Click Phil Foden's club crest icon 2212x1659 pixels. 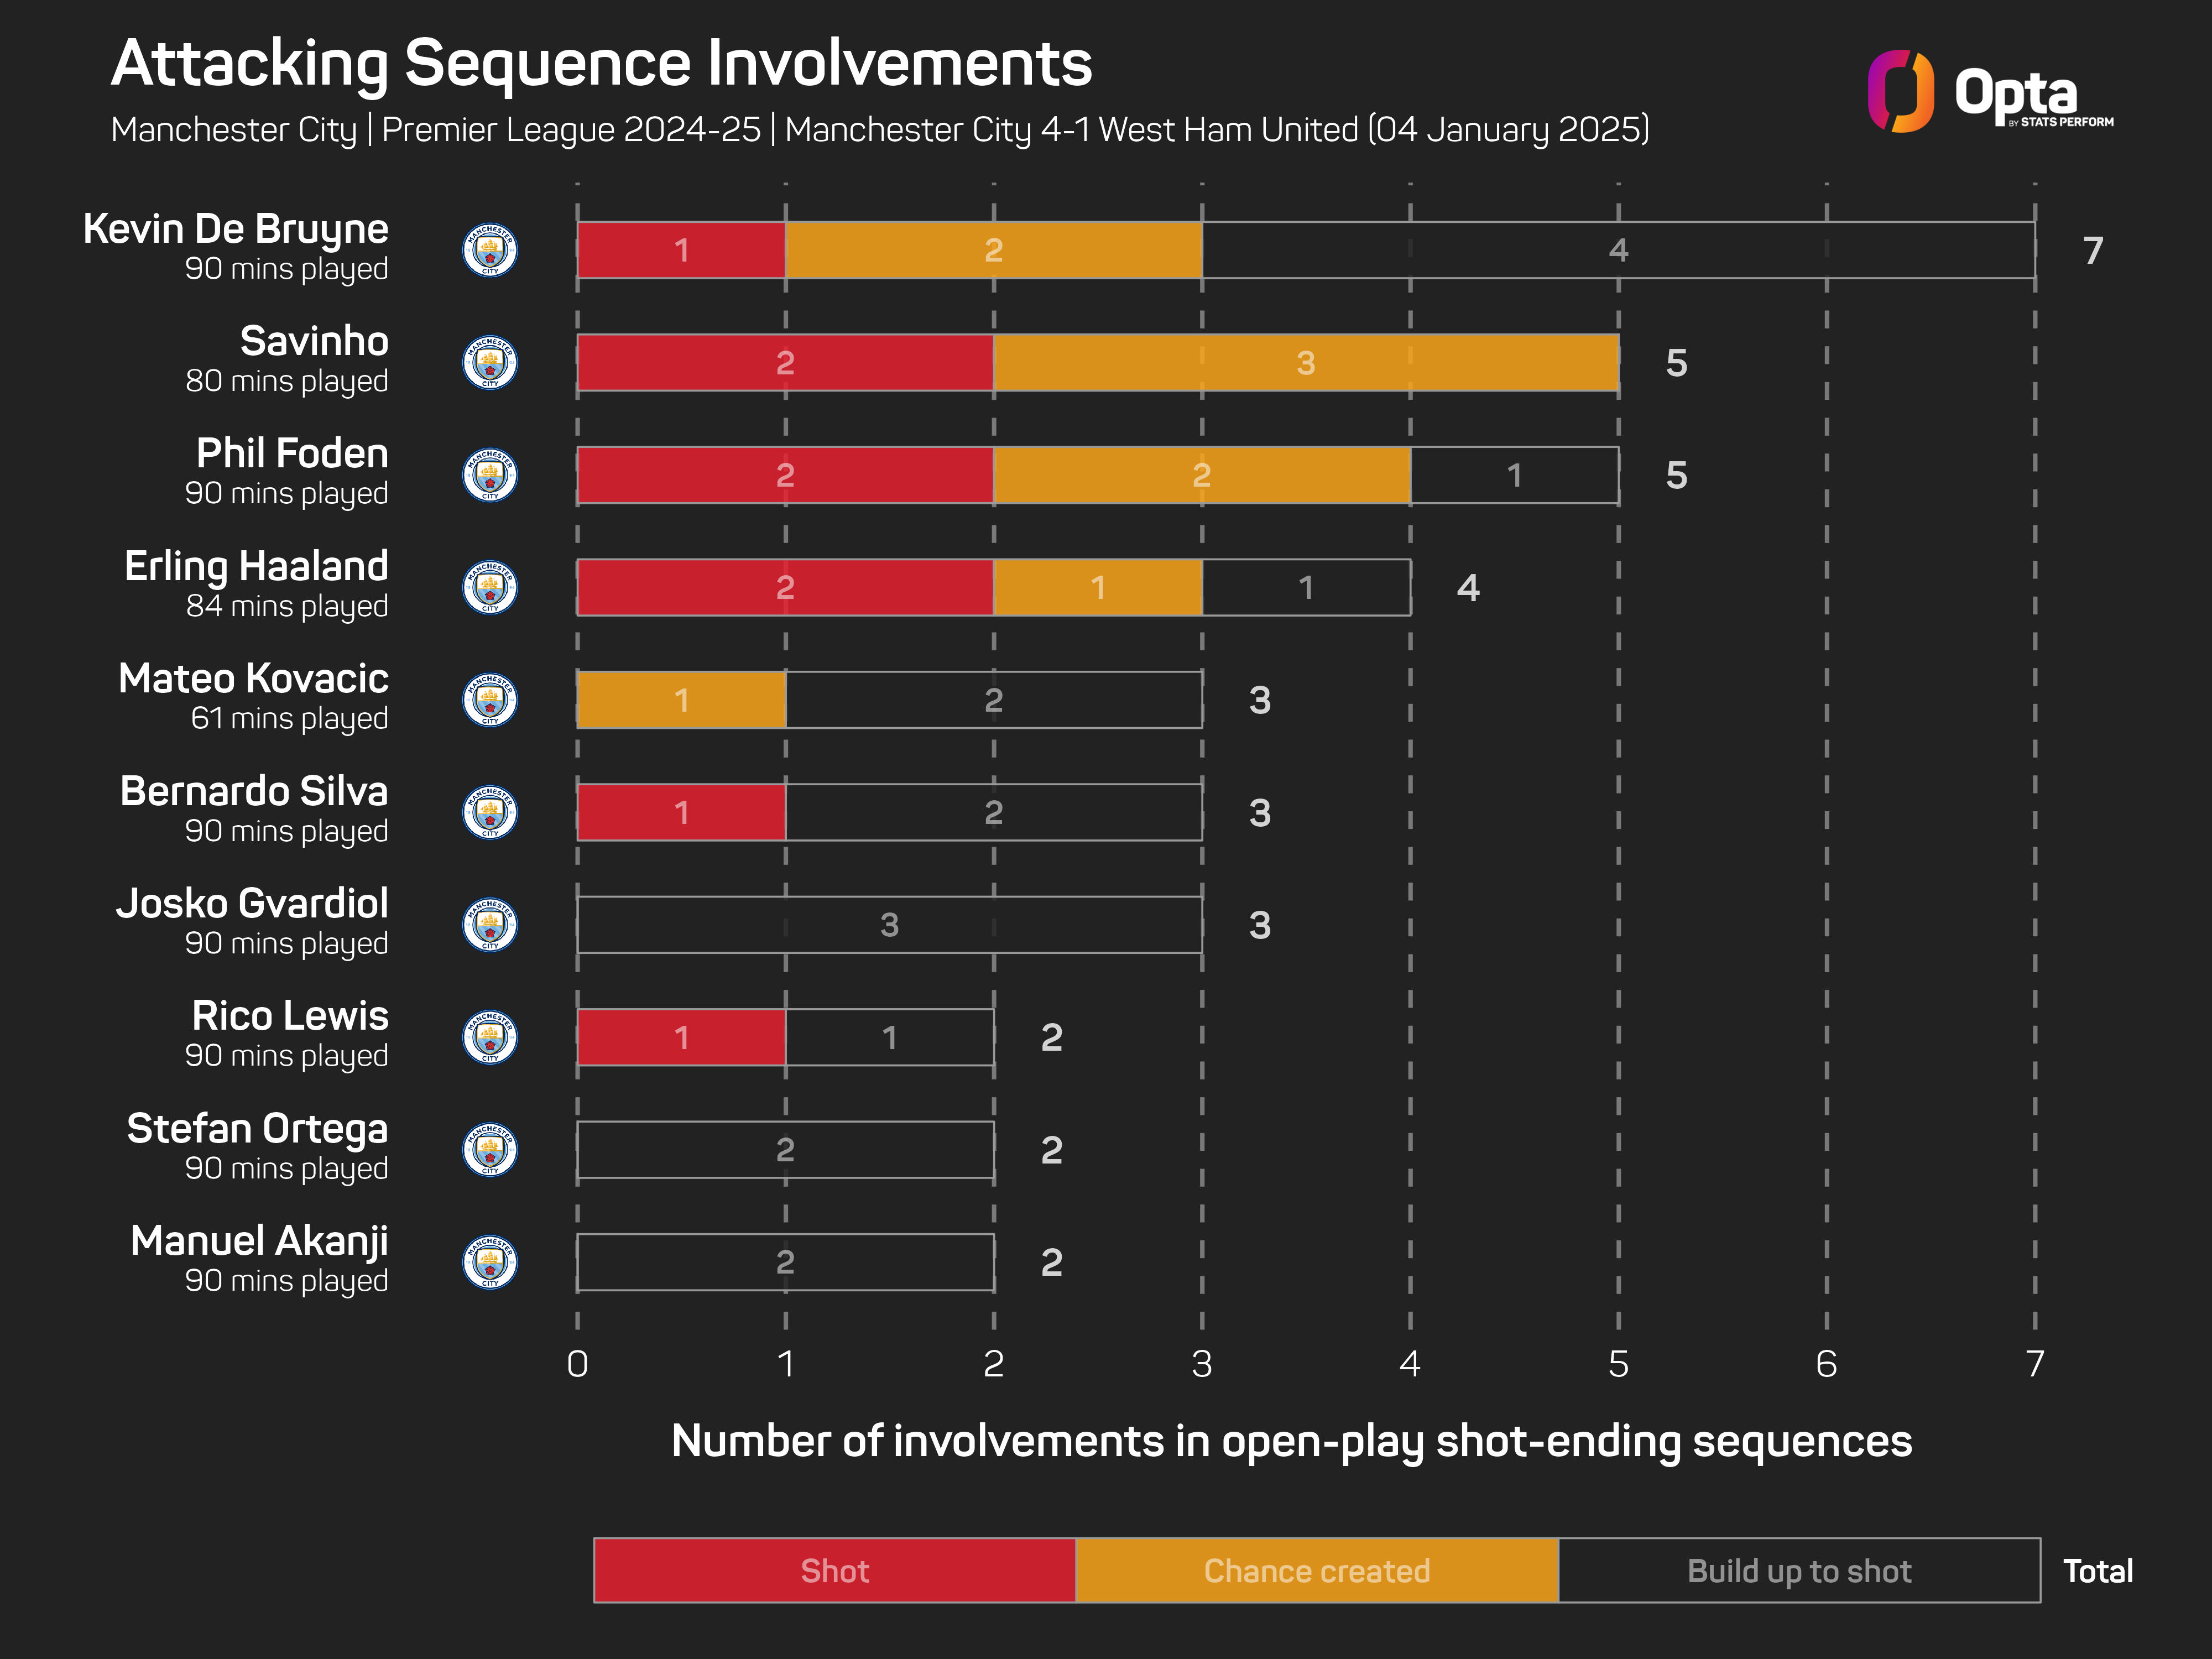pos(490,475)
